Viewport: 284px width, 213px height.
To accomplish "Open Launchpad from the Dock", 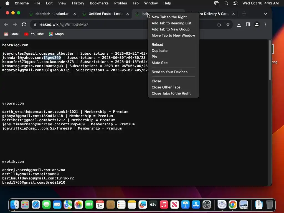I will tap(25, 205).
